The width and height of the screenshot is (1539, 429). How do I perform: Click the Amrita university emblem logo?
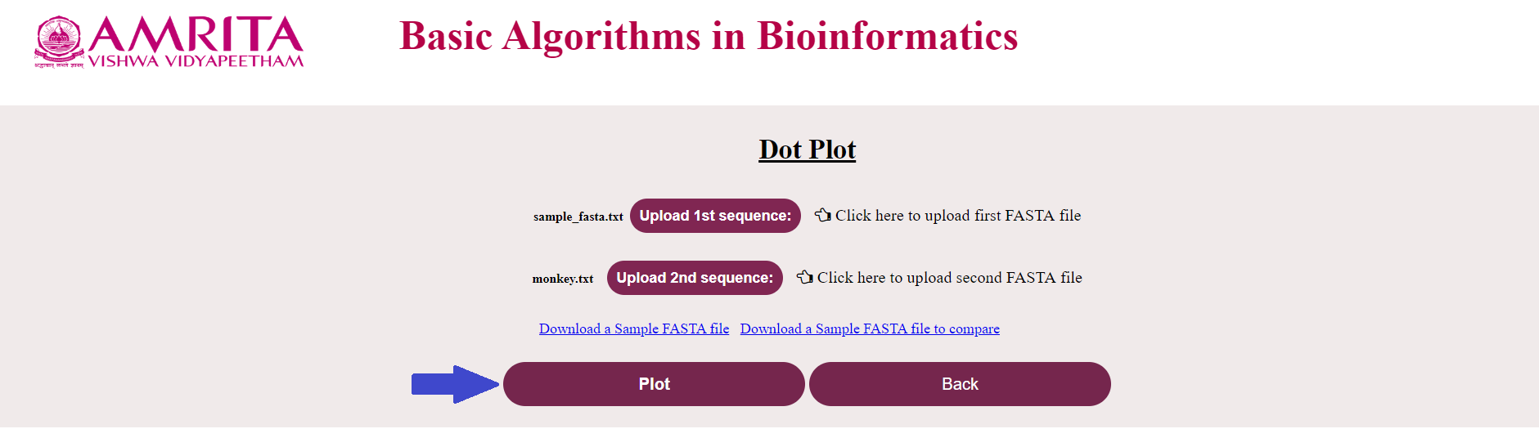[59, 38]
